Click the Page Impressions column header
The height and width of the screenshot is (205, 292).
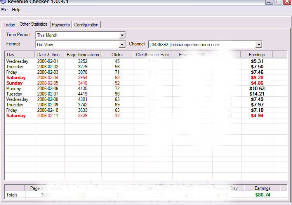click(x=83, y=55)
